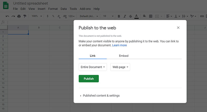This screenshot has width=207, height=112.
Task: Toggle italic formatting
Action: pyautogui.click(x=125, y=16)
